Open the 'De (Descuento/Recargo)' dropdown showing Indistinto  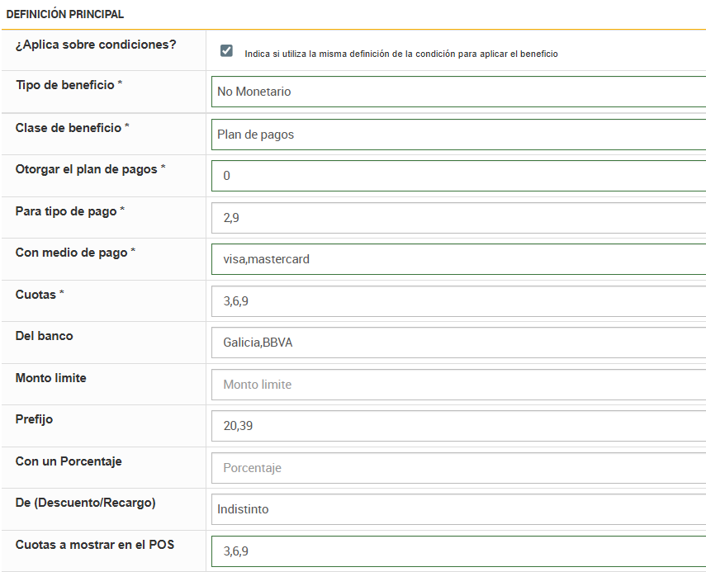458,509
